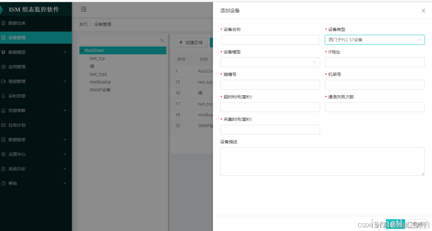Viewport: 432px width, 231px height.
Task: Click the 设备管理 sidebar icon
Action: click(3, 38)
